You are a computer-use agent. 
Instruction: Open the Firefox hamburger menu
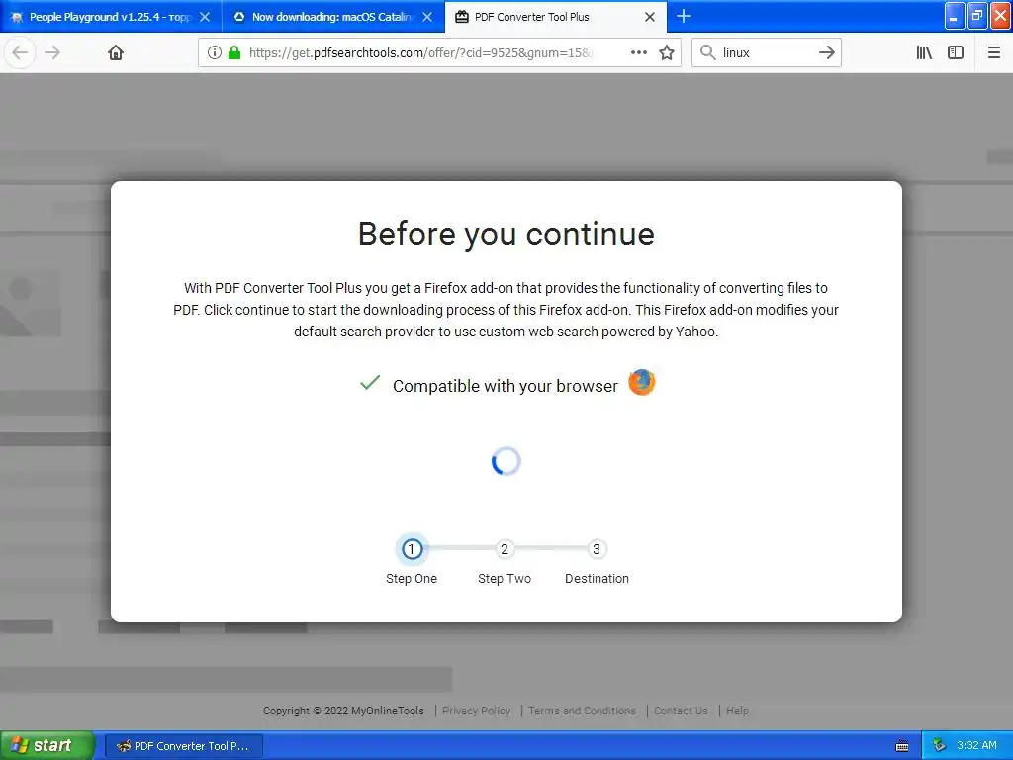(994, 52)
